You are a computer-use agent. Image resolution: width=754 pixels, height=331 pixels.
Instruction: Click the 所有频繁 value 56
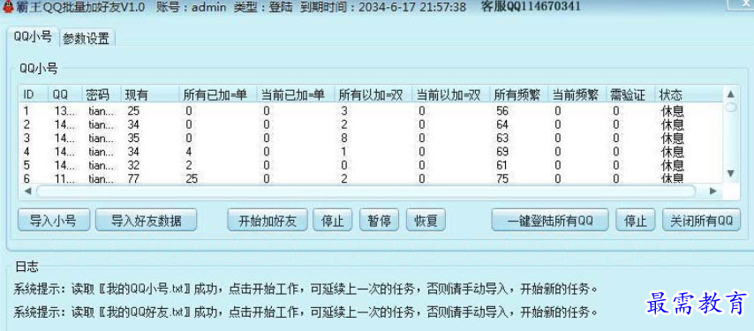click(x=502, y=111)
